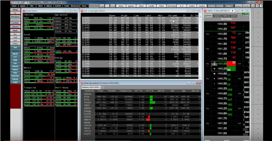
Task: Select the CLEQ6 row in Crude Light
Action: pos(140,69)
